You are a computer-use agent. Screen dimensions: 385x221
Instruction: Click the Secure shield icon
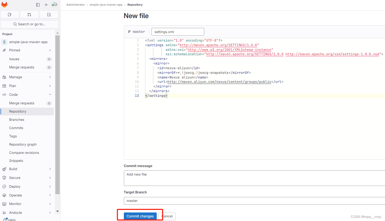(4, 178)
